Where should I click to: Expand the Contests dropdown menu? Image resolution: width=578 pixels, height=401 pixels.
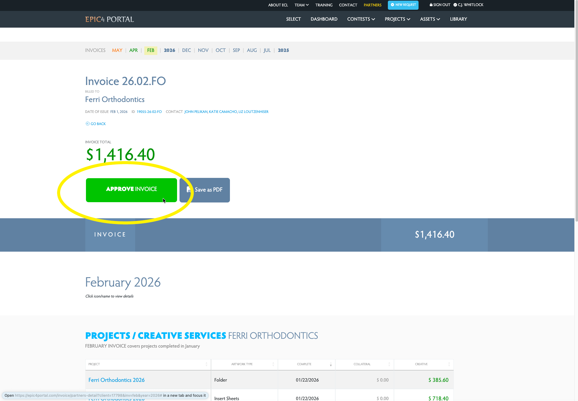tap(361, 19)
